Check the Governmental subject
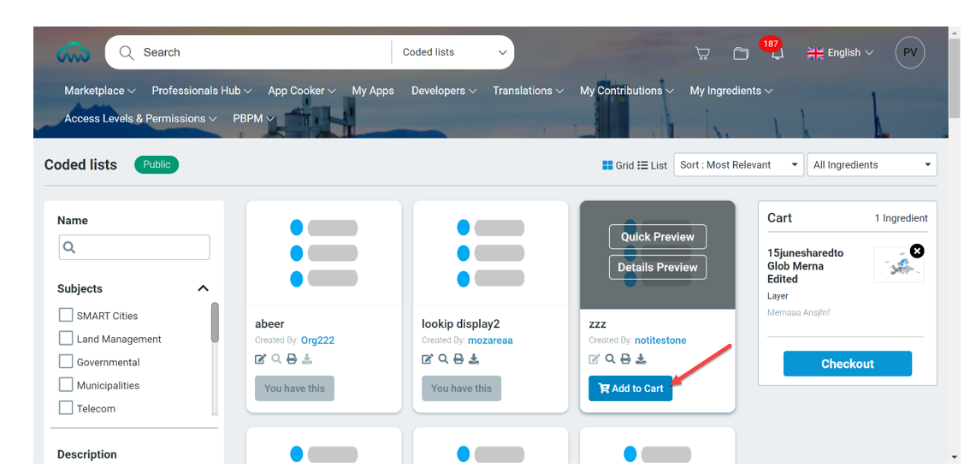Image resolution: width=970 pixels, height=474 pixels. (66, 361)
